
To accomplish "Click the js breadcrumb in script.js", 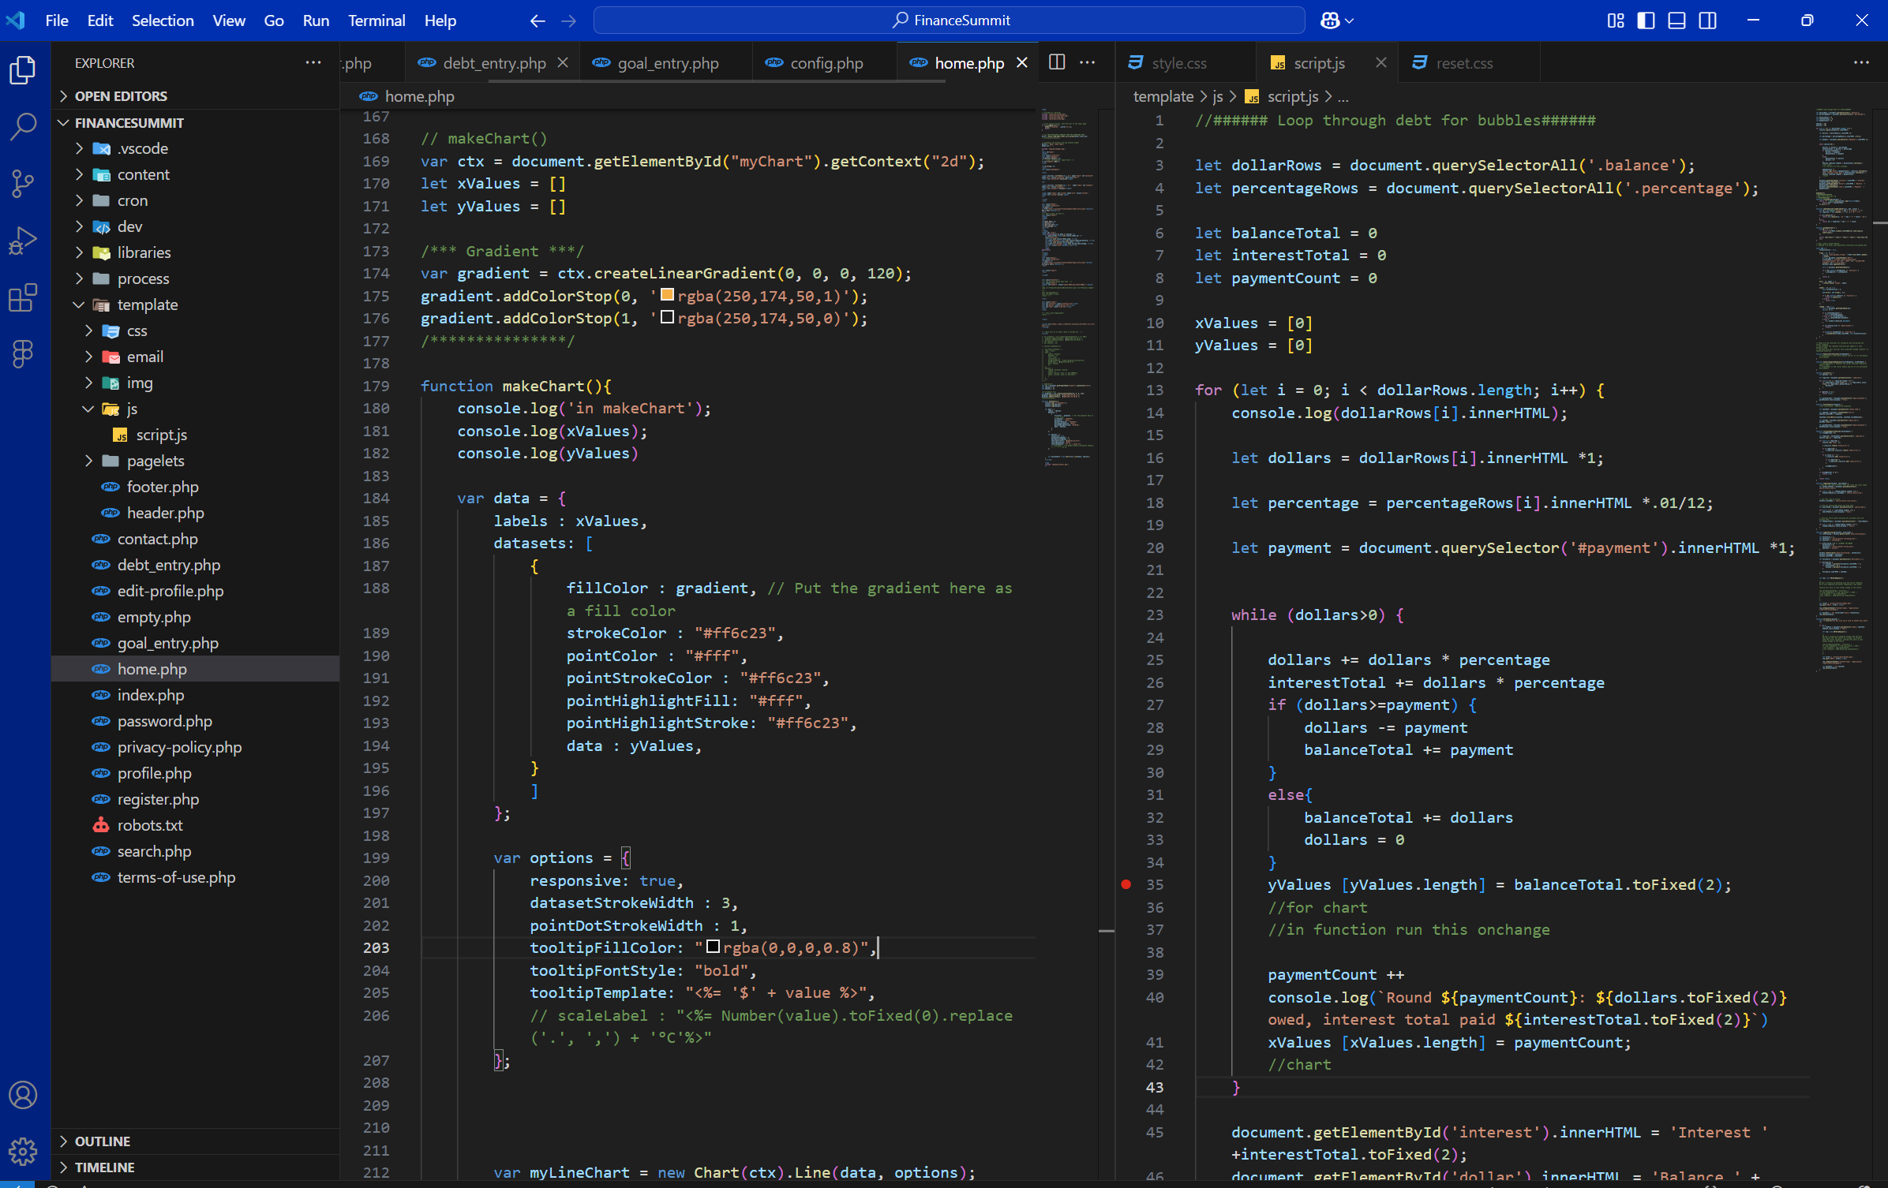I will [x=1217, y=96].
